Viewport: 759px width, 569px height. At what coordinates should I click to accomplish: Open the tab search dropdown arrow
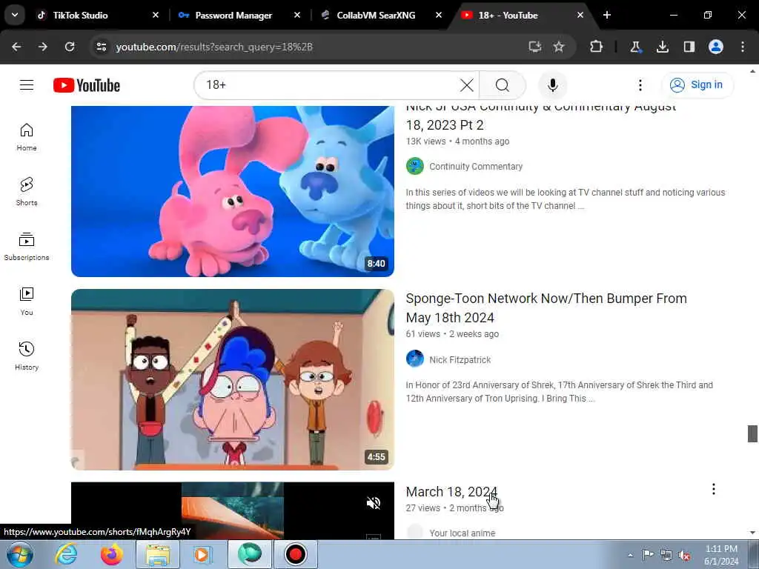click(x=15, y=15)
